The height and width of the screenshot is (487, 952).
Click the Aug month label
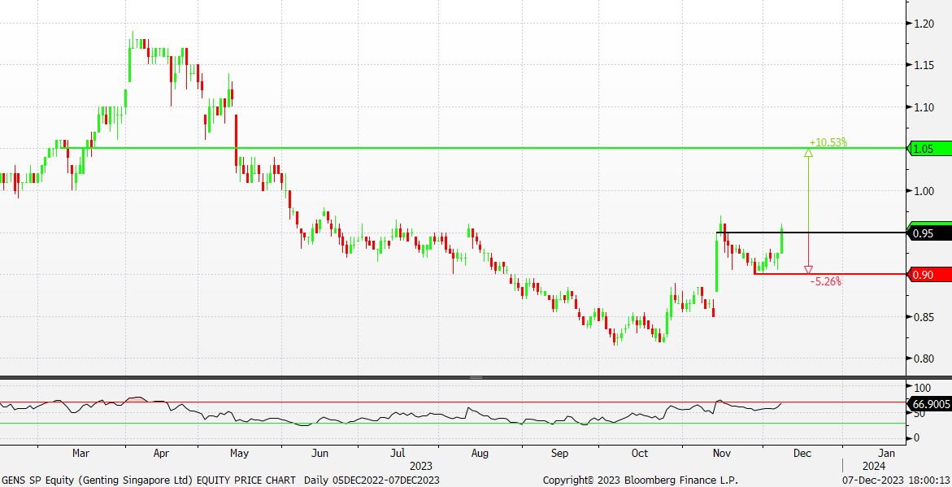[x=479, y=453]
